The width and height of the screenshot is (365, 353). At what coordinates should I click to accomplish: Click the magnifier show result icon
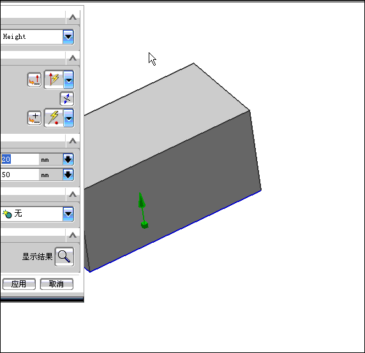tap(64, 257)
